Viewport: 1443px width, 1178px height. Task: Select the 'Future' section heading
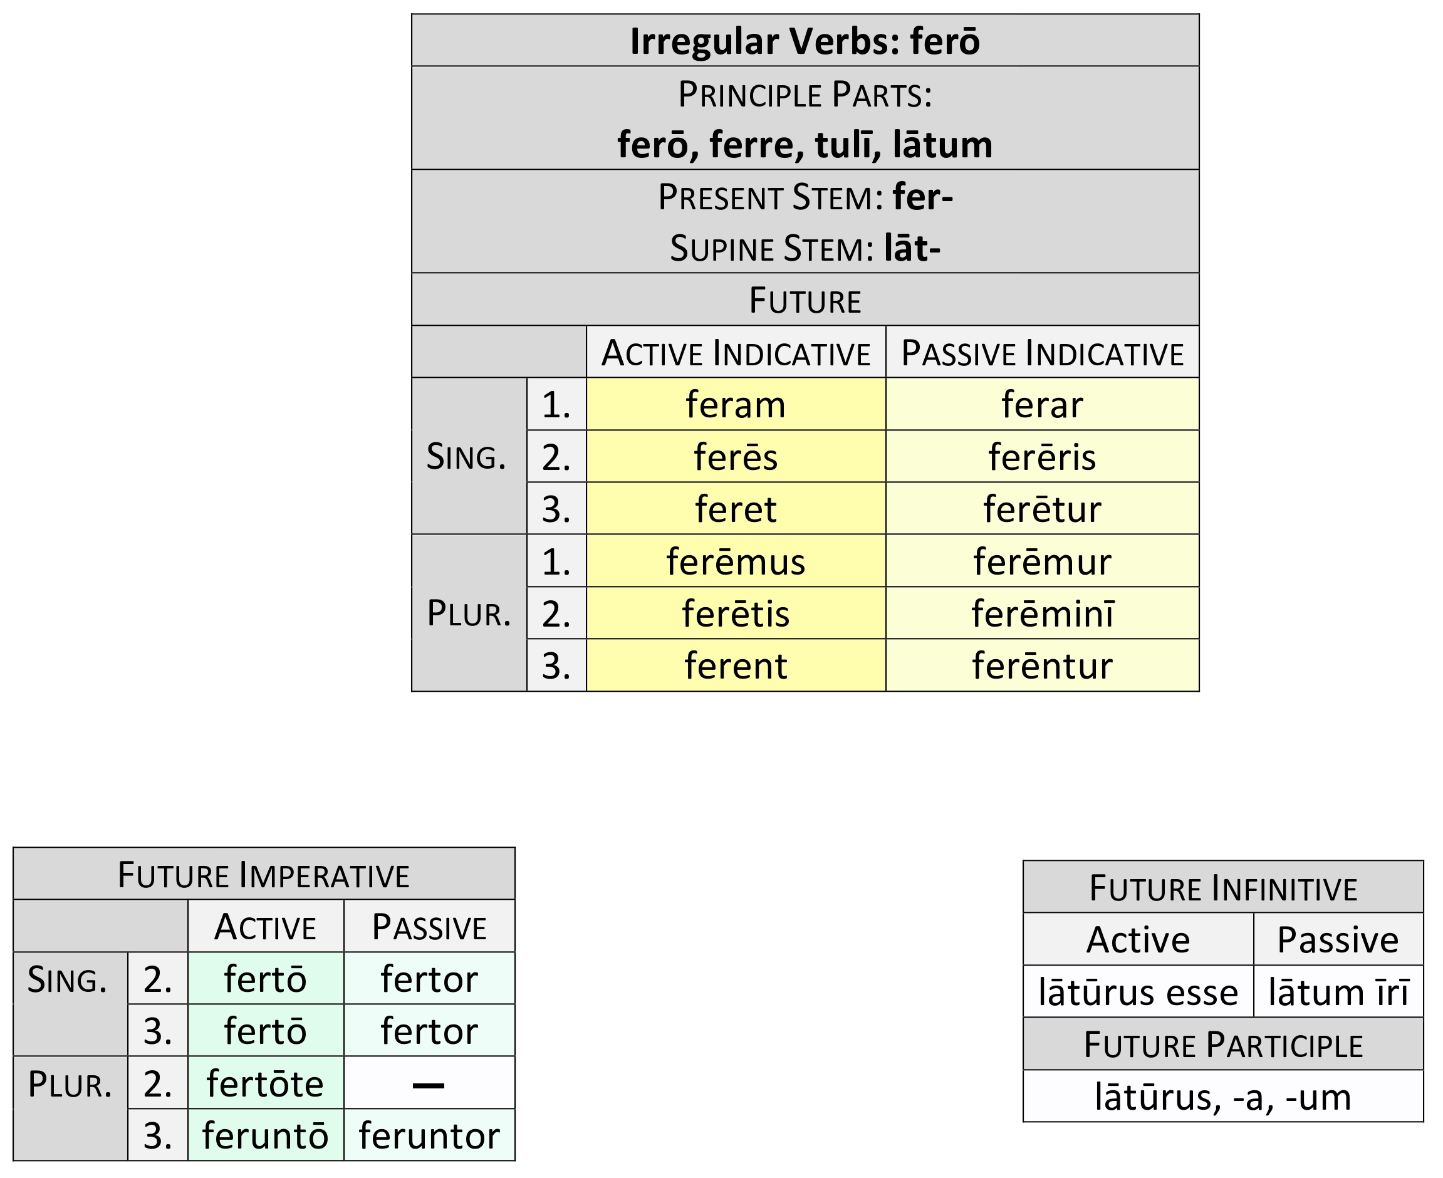[805, 300]
